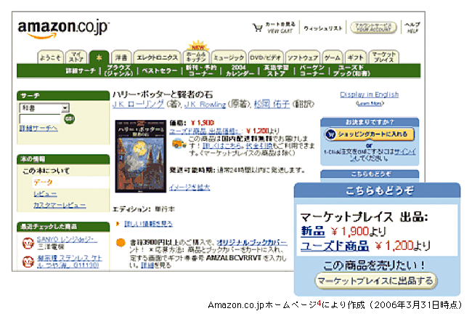Click the amazon.co.jp logo
The width and height of the screenshot is (472, 319).
point(63,30)
